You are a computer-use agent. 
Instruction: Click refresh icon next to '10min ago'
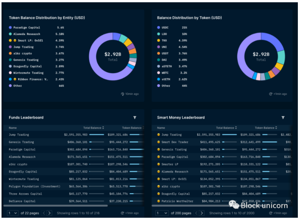pos(123,94)
